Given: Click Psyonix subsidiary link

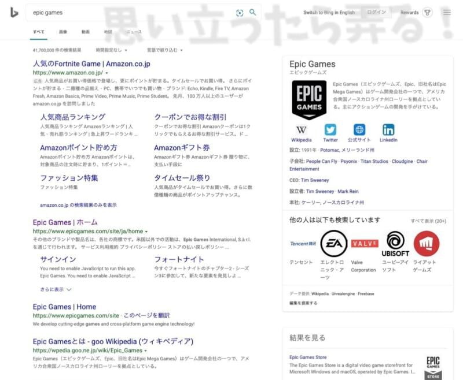Looking at the screenshot, I should coord(349,161).
